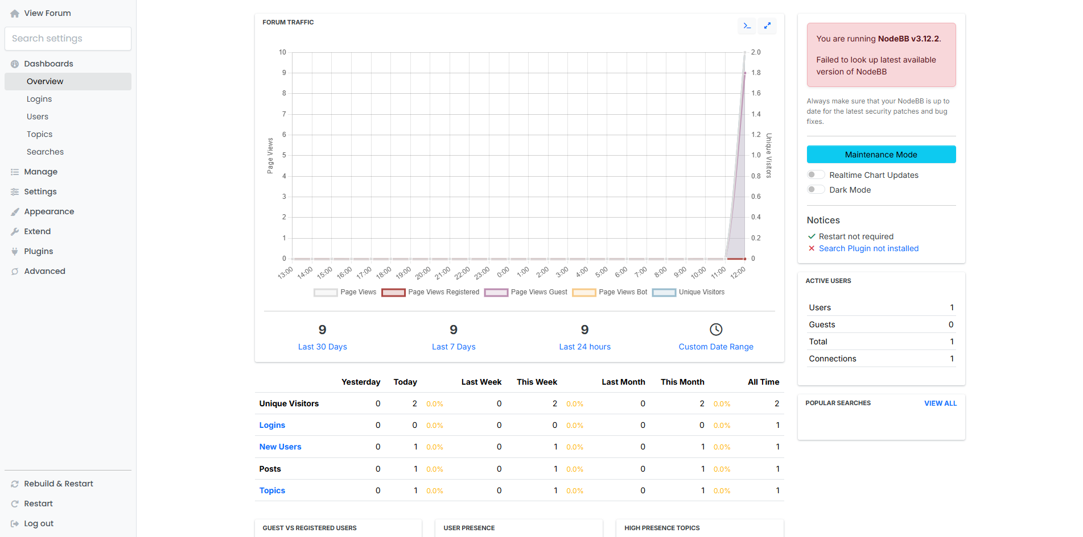
Task: Click the red X next to Search Plugin
Action: pyautogui.click(x=812, y=248)
